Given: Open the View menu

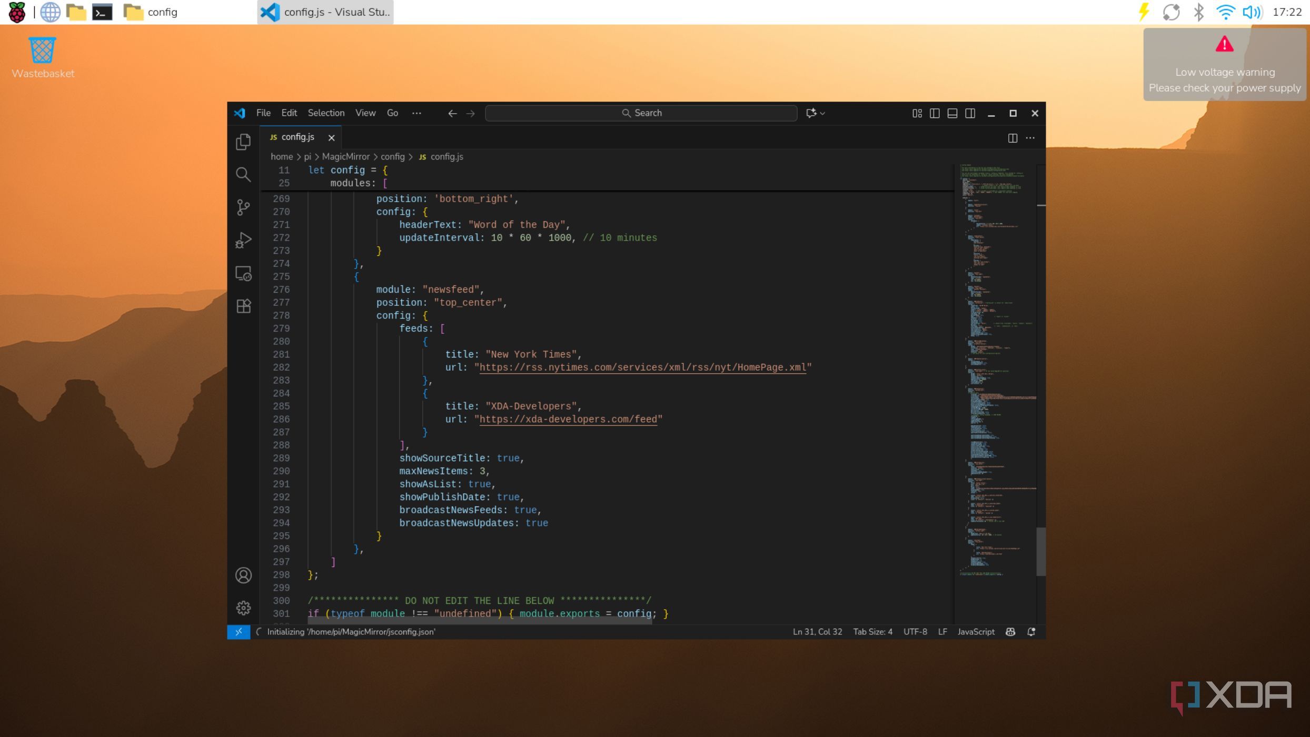Looking at the screenshot, I should coord(365,113).
